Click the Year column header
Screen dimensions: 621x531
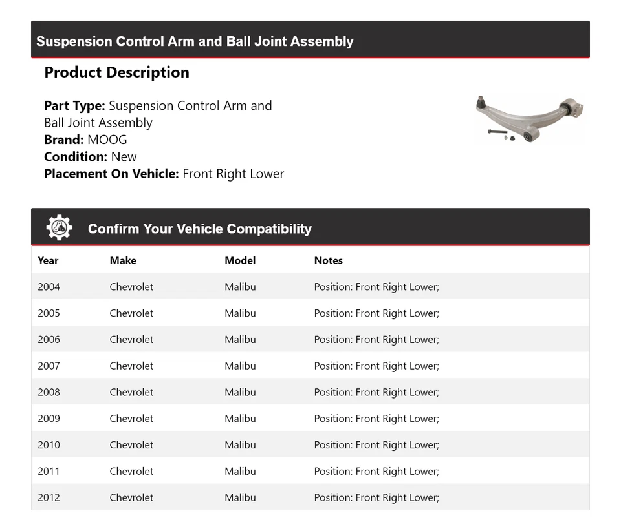coord(48,260)
